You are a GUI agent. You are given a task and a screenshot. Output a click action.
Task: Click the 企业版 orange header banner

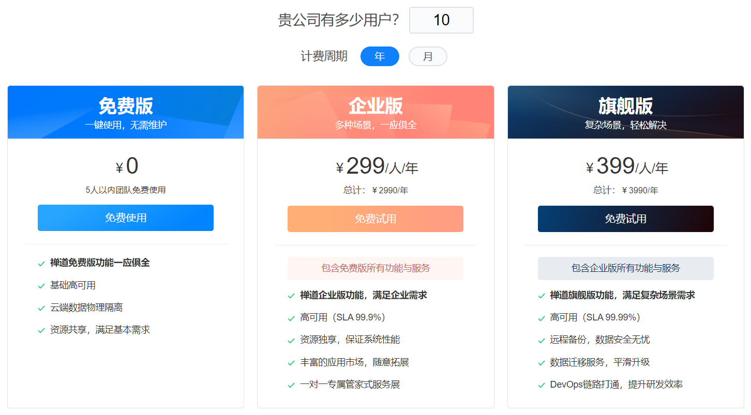(375, 112)
